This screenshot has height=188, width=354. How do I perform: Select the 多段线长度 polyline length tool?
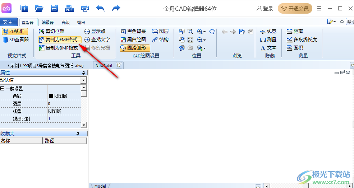[302, 40]
